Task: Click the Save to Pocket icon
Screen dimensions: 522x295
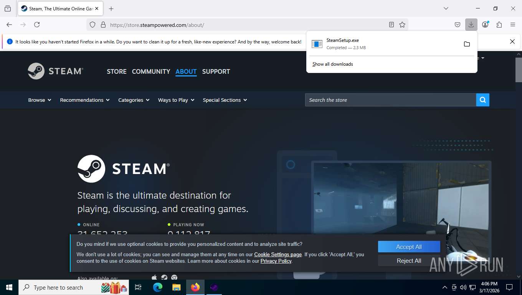Action: coord(458,25)
